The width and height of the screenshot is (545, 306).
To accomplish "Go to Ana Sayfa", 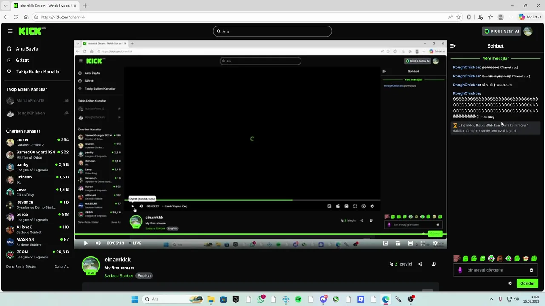I will point(27,49).
